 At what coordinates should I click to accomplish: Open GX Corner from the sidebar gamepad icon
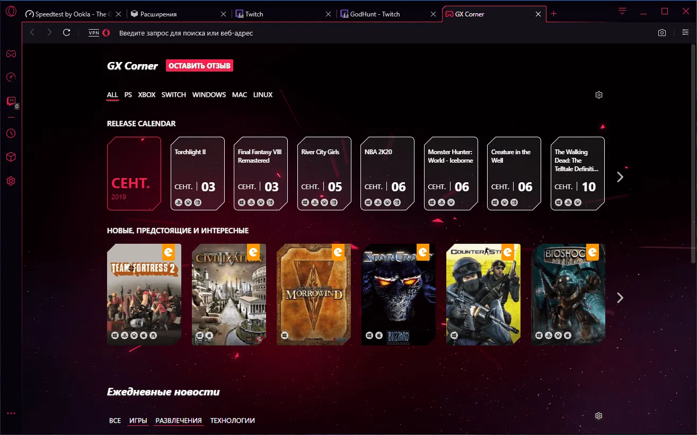(11, 54)
